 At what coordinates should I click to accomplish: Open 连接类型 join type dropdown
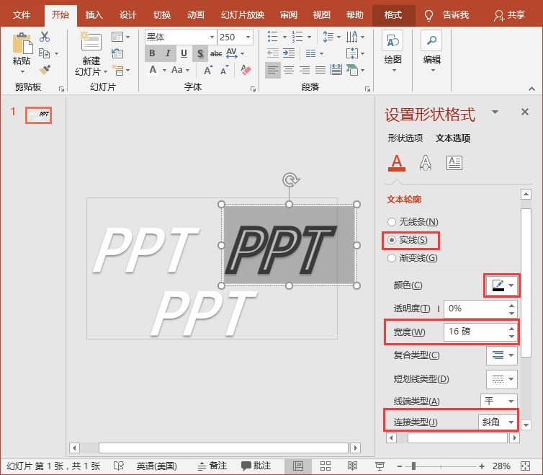coord(498,422)
